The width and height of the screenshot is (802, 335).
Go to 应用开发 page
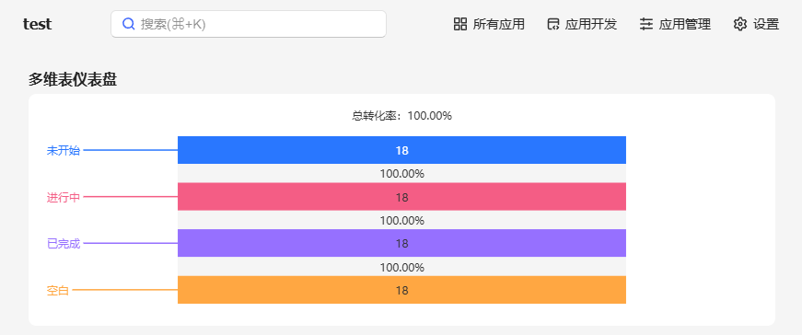tap(582, 24)
